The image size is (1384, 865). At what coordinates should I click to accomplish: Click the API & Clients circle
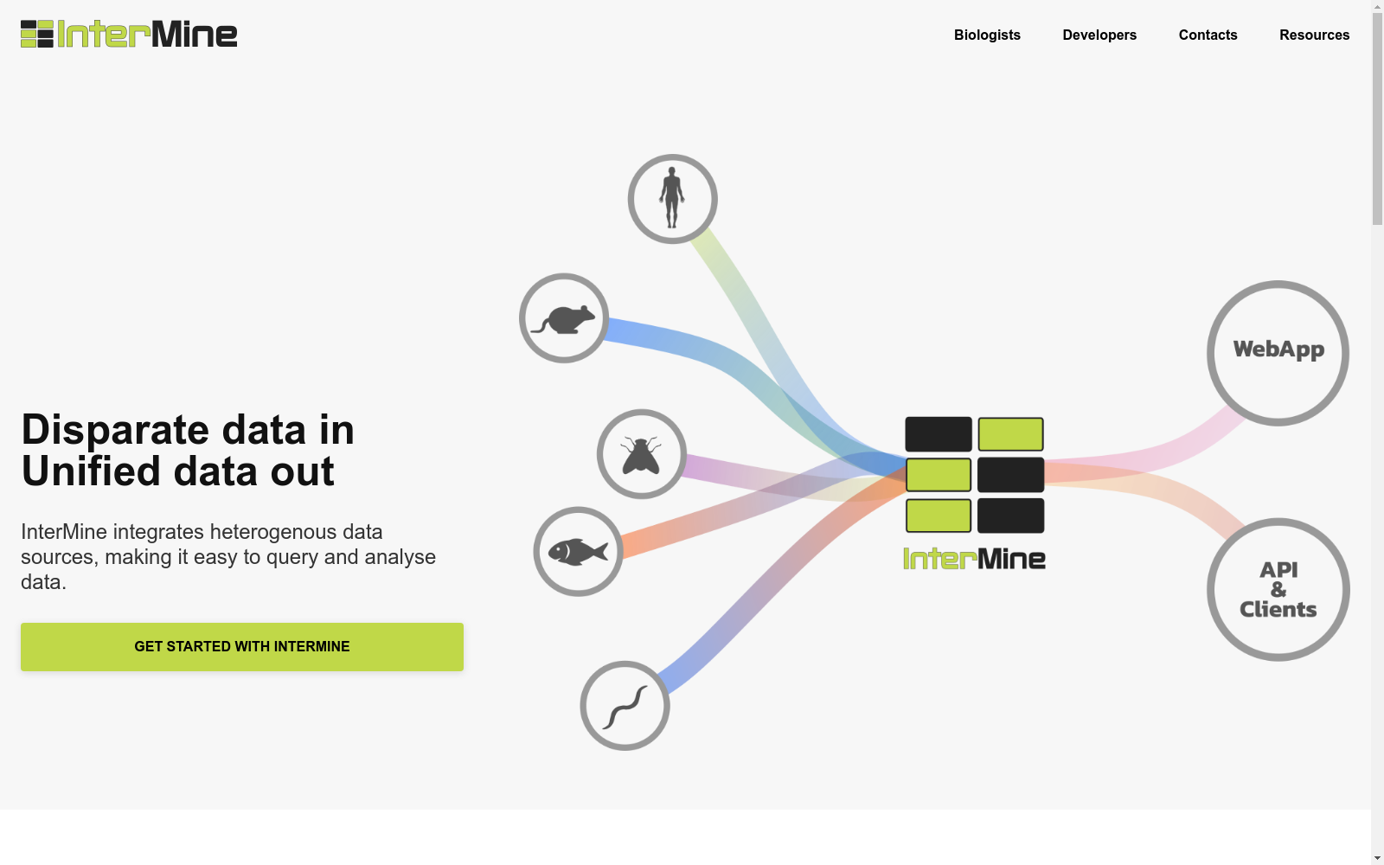(1278, 590)
